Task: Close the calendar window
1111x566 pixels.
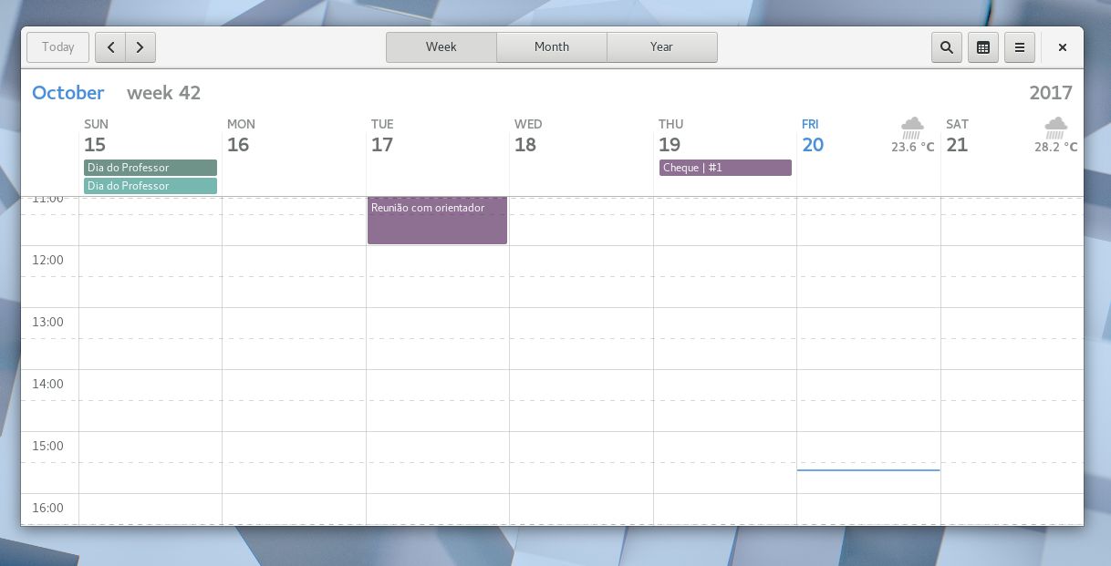Action: tap(1063, 47)
